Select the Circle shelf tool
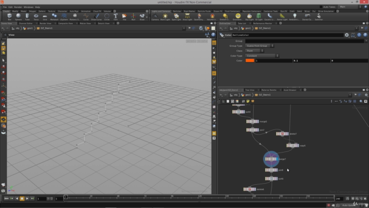The width and height of the screenshot is (369, 208). [x=107, y=17]
